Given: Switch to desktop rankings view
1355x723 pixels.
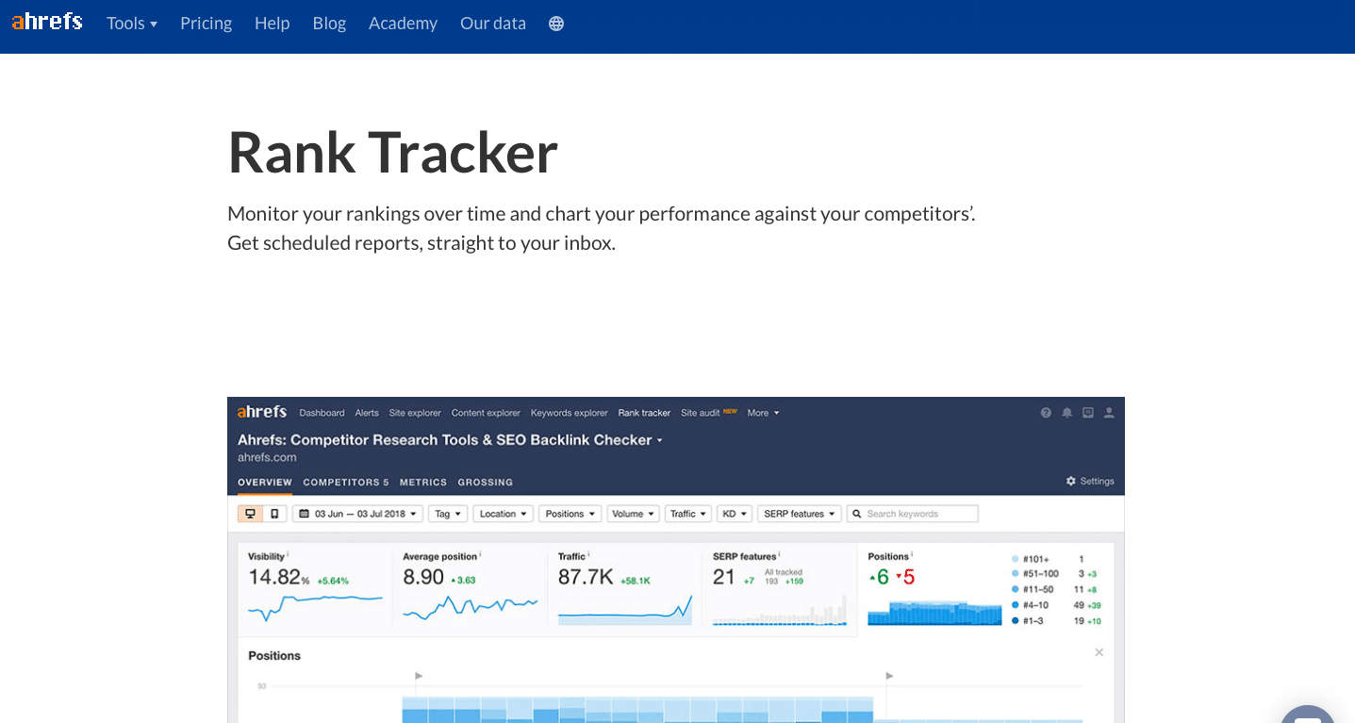Looking at the screenshot, I should (x=250, y=514).
